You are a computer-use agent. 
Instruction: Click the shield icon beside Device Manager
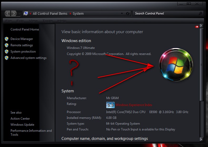(7, 39)
